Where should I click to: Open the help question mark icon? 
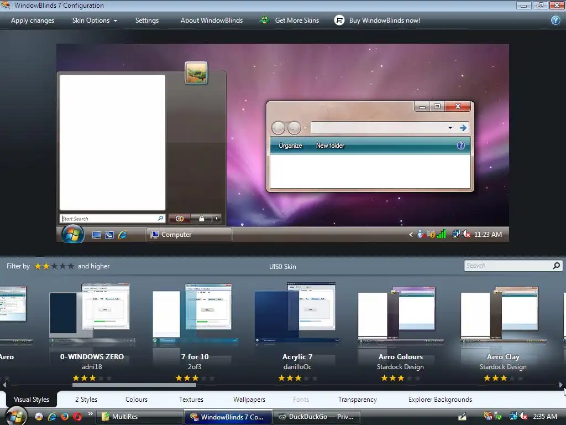pos(555,20)
